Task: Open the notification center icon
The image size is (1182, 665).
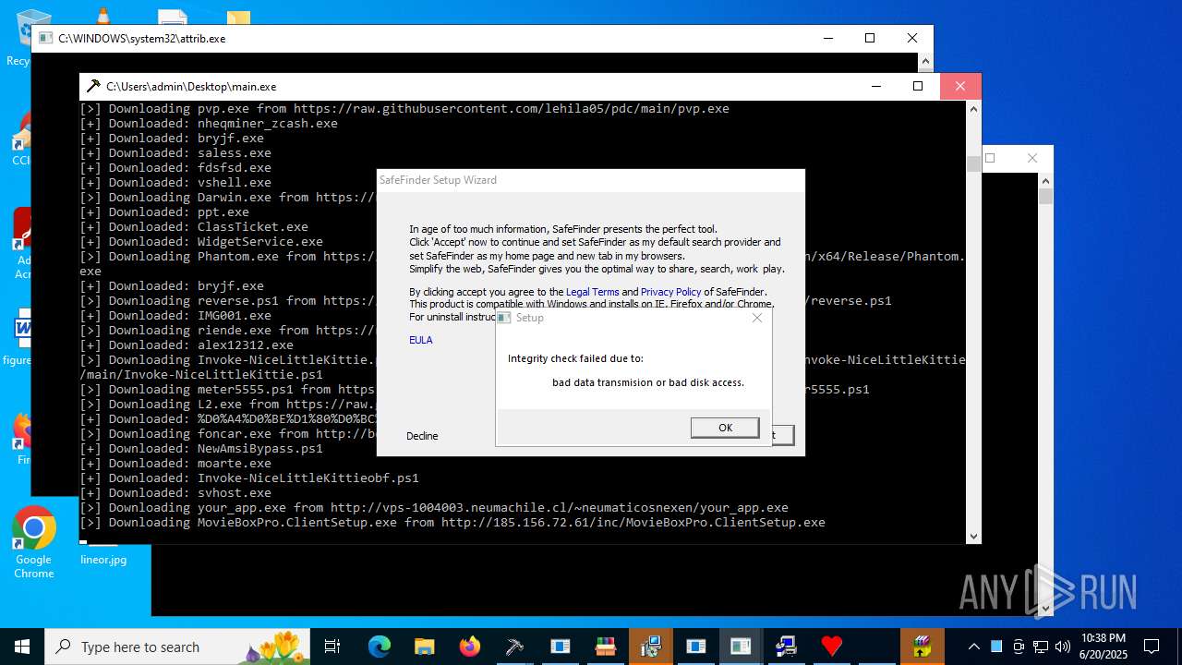Action: tap(1152, 647)
